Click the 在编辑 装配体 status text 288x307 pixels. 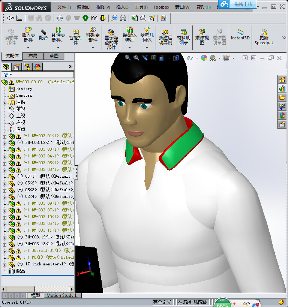[192, 302]
